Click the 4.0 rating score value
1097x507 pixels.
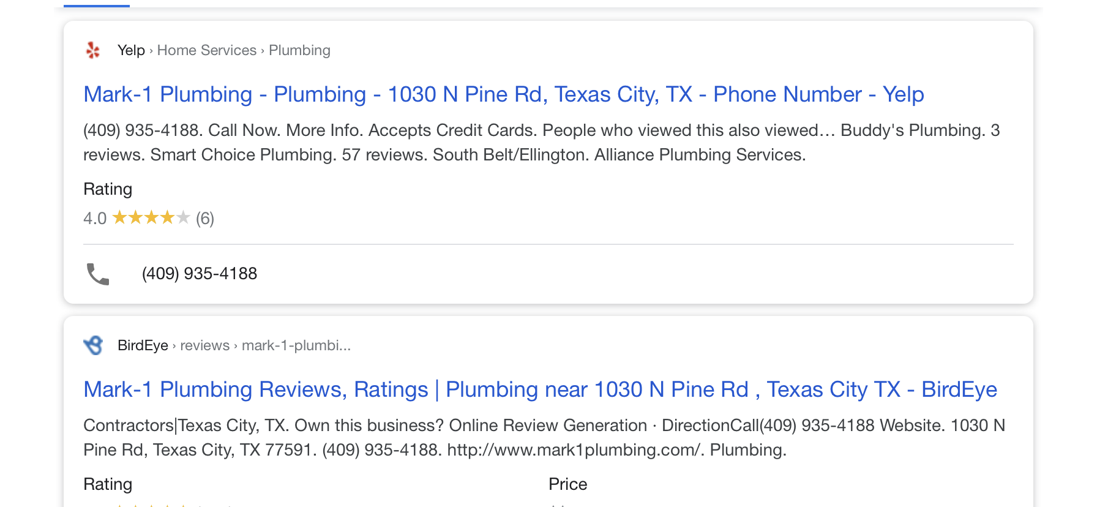coord(95,219)
